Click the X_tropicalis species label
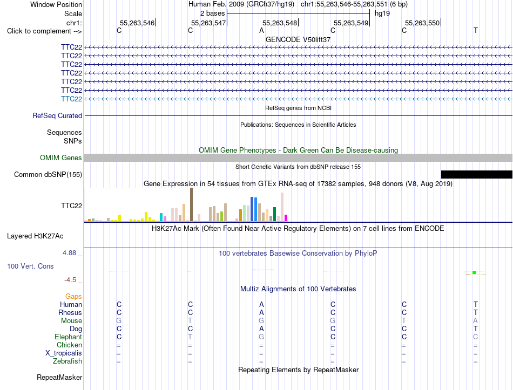 pyautogui.click(x=64, y=353)
